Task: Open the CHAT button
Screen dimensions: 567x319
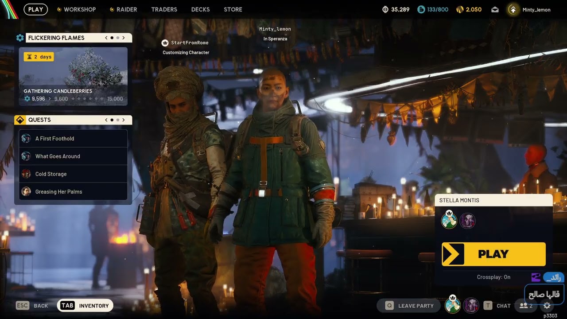Action: [x=498, y=306]
